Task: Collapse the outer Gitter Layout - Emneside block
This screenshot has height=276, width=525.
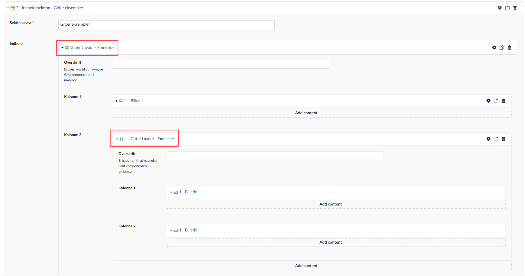Action: click(x=62, y=48)
